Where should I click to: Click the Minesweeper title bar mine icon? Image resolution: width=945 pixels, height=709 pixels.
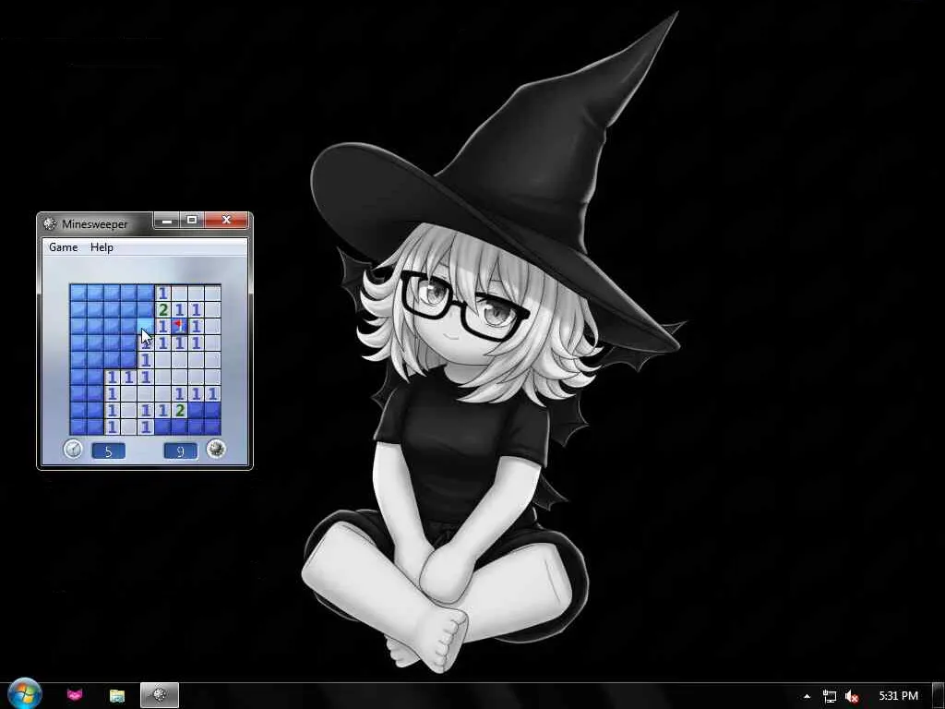tap(50, 223)
